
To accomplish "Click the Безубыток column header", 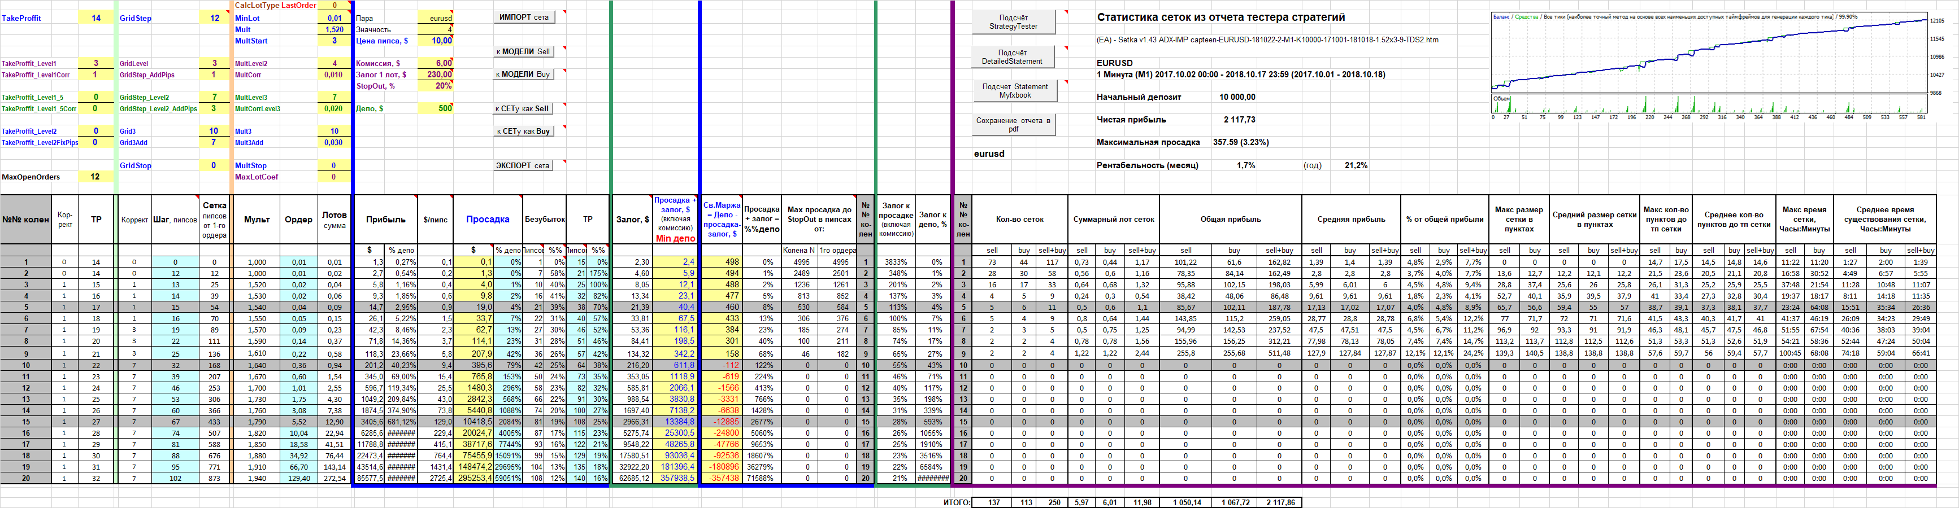I will click(545, 220).
